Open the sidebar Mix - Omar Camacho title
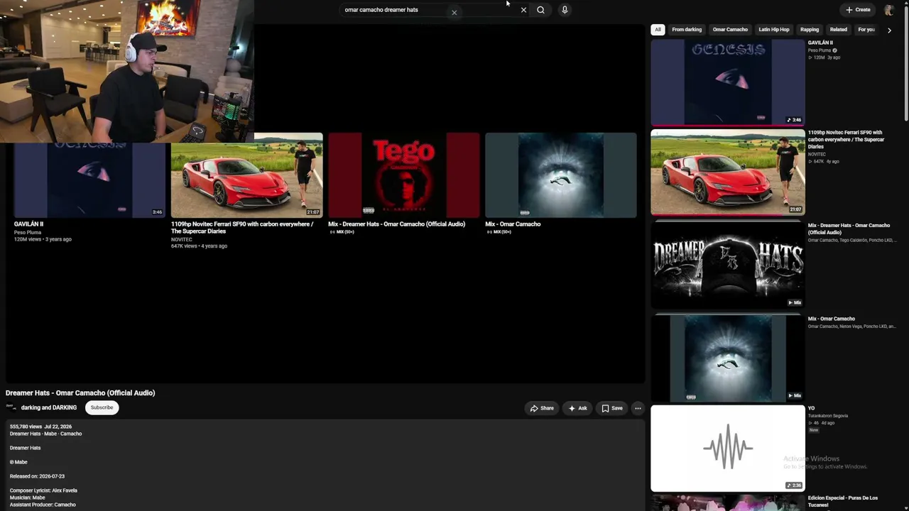This screenshot has height=511, width=909. pos(832,319)
